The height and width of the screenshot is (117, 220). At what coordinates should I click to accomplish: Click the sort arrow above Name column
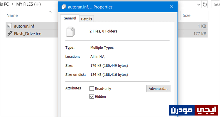click(x=50, y=12)
